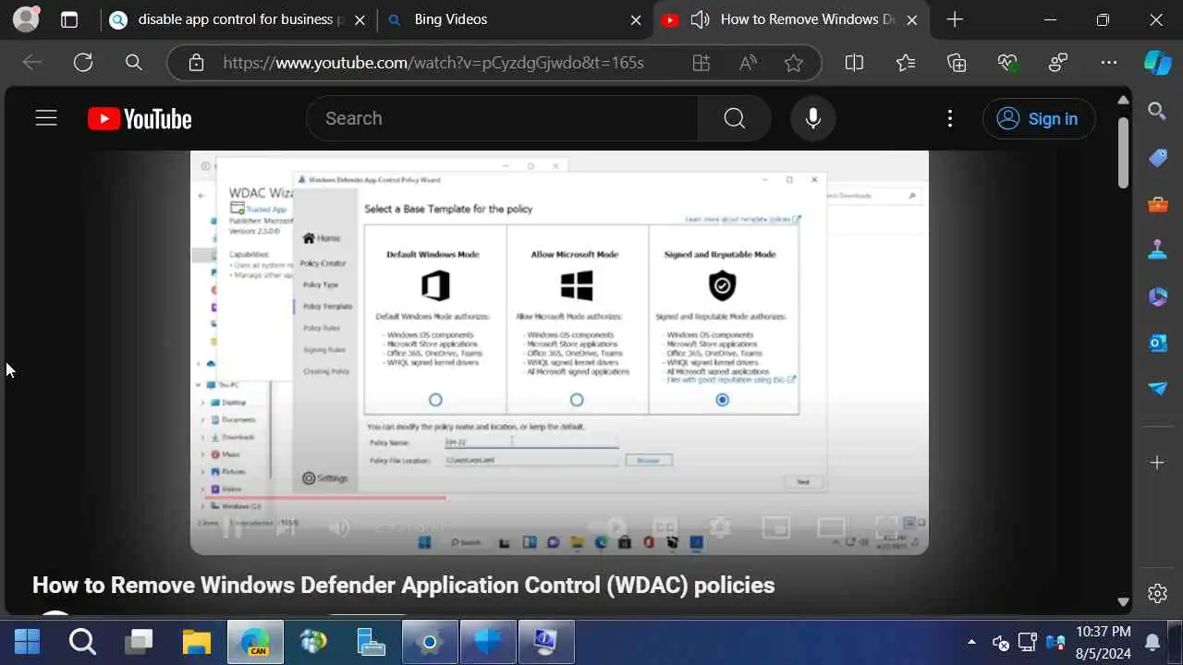Open Edge Settings and more menu
The image size is (1183, 665).
tap(1109, 63)
